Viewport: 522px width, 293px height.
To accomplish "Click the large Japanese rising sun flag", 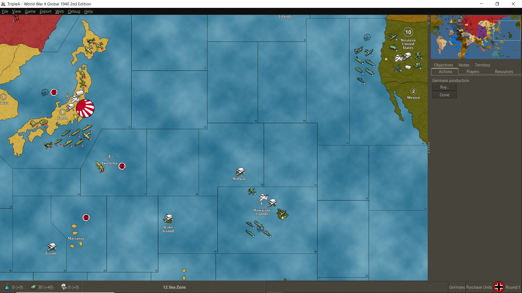I will (x=85, y=108).
